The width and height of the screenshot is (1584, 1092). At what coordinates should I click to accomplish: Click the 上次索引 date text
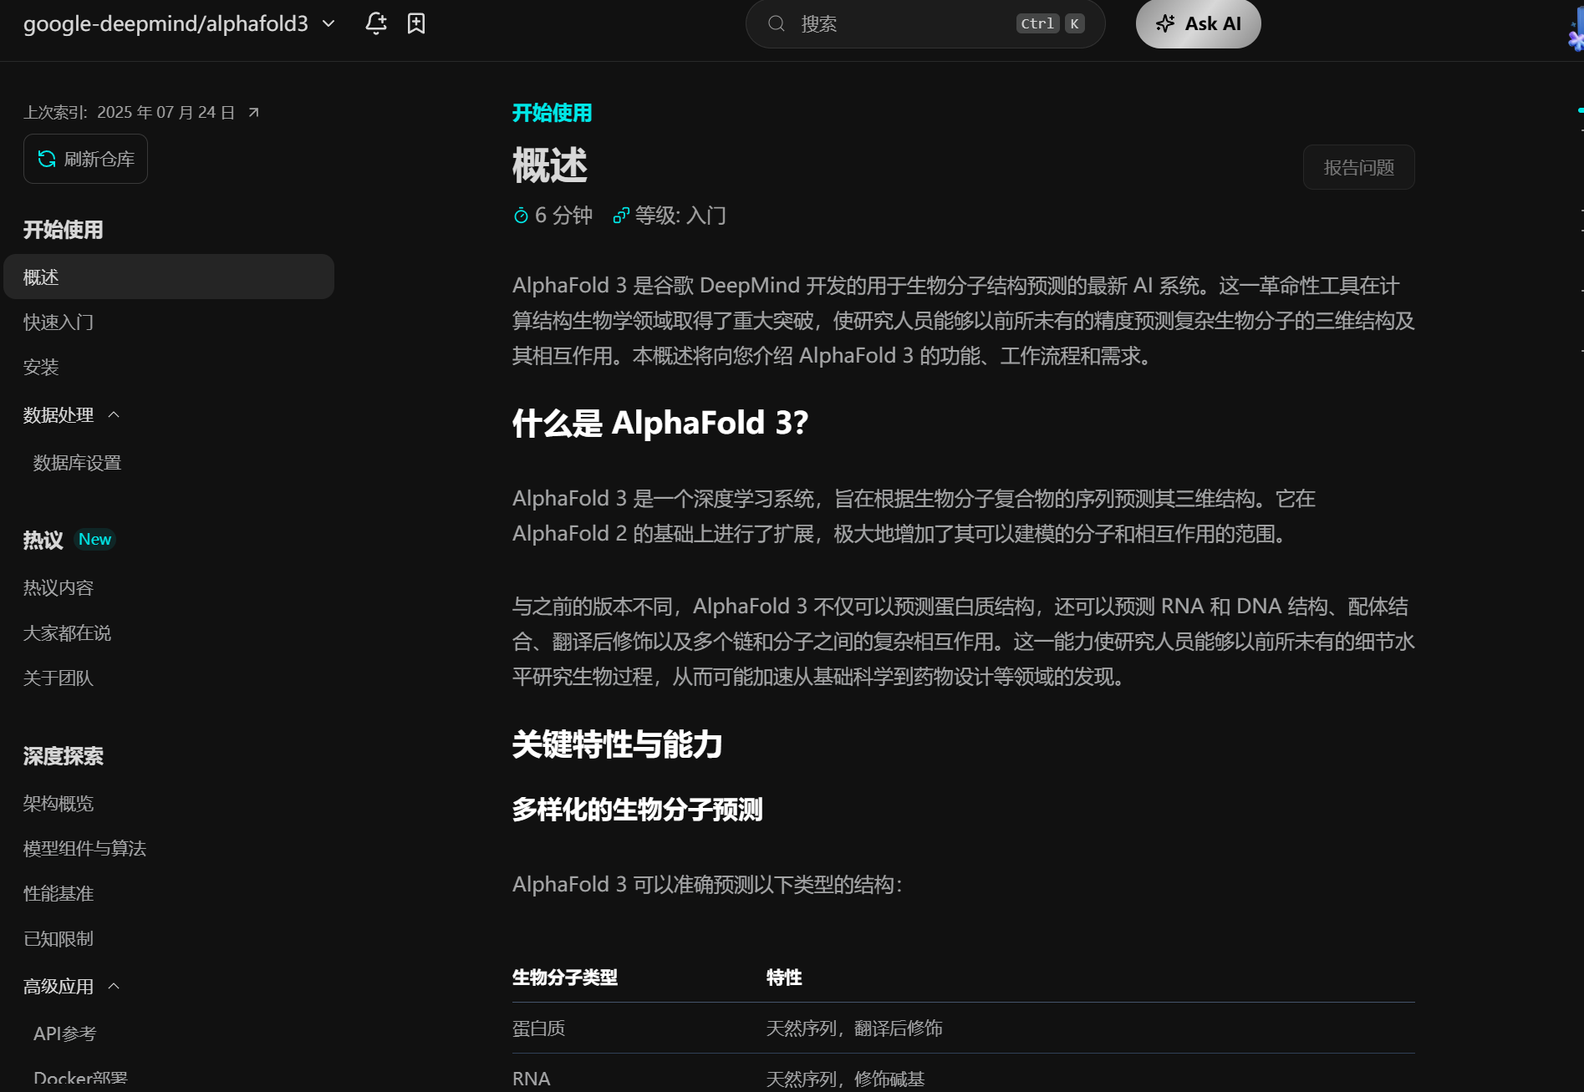click(x=130, y=112)
